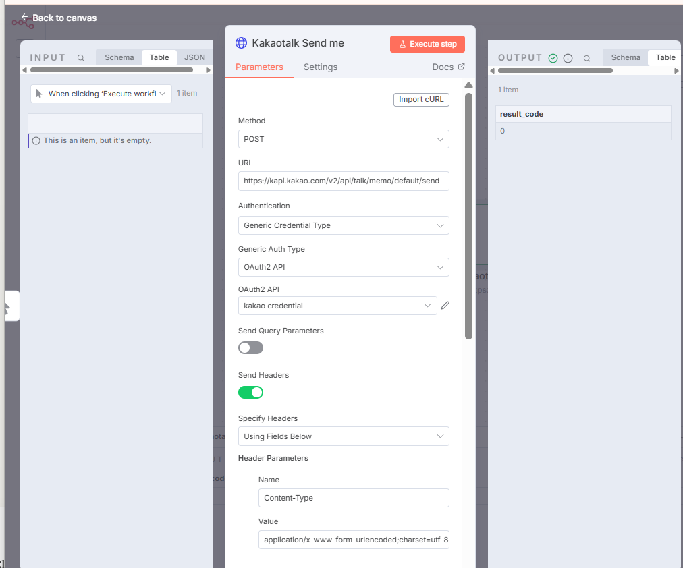Image resolution: width=683 pixels, height=568 pixels.
Task: Click into the URL input field
Action: tap(344, 181)
